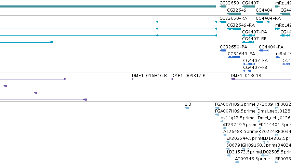The width and height of the screenshot is (291, 164).
Task: Open the LD02505.5prime EST label
Action: pyautogui.click(x=276, y=152)
